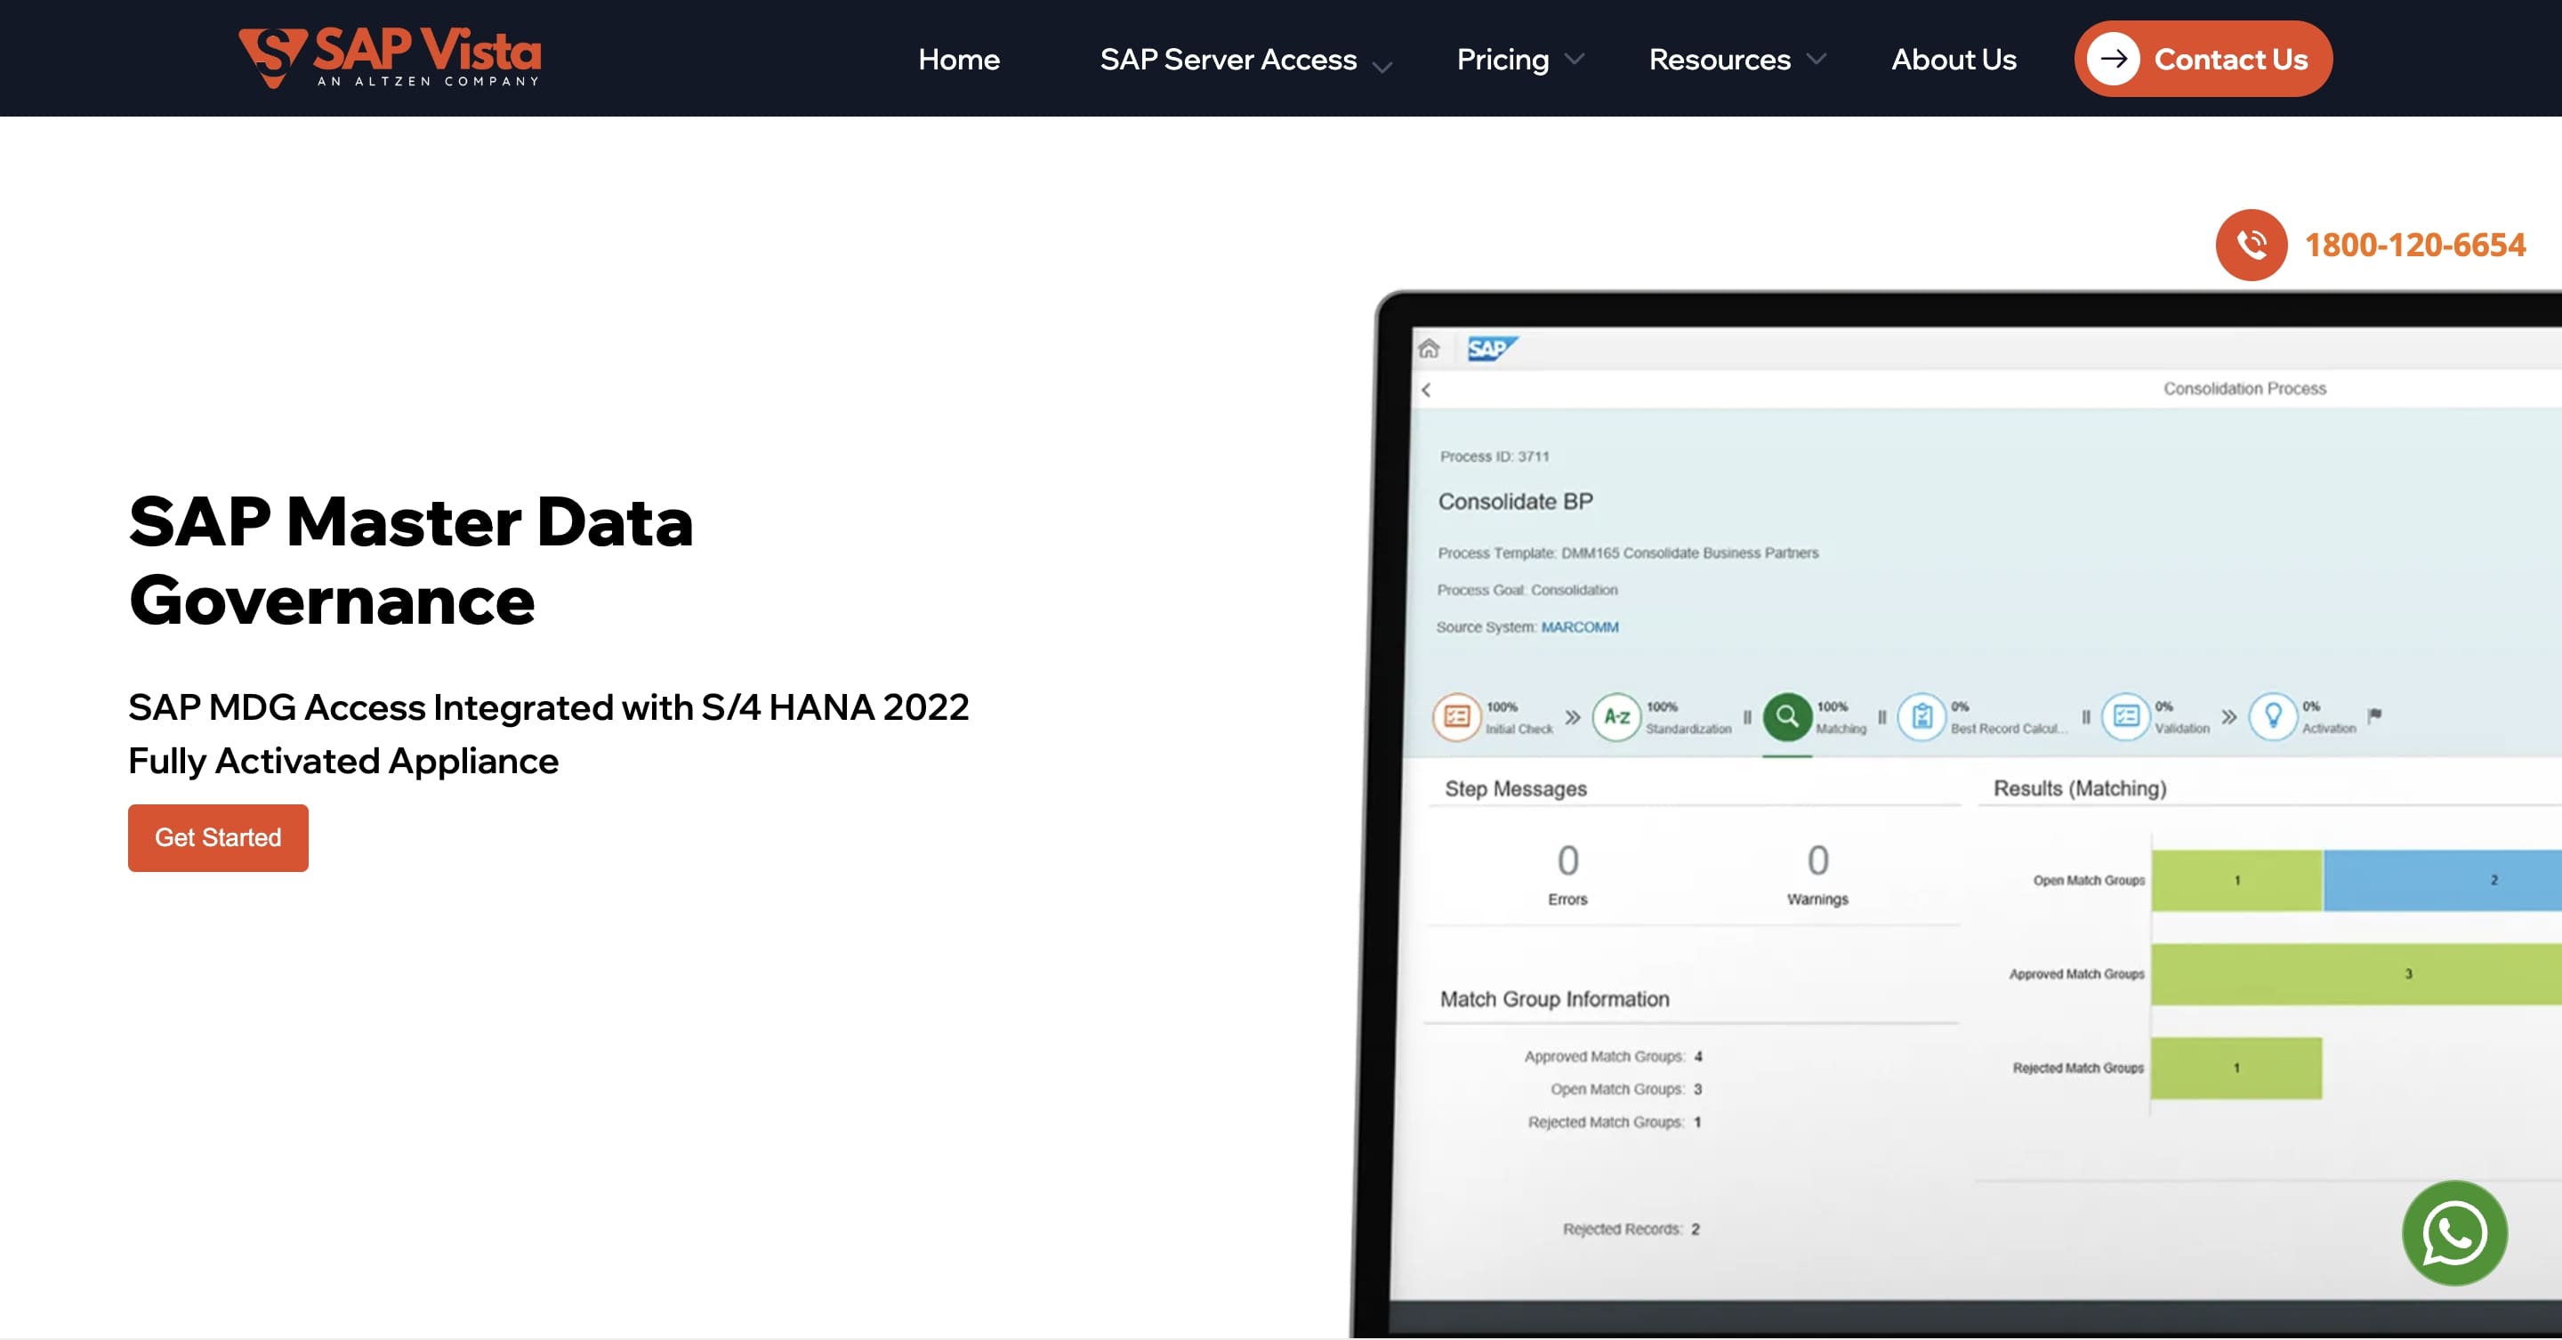The image size is (2562, 1340).
Task: Navigate to the Home menu item
Action: point(959,59)
